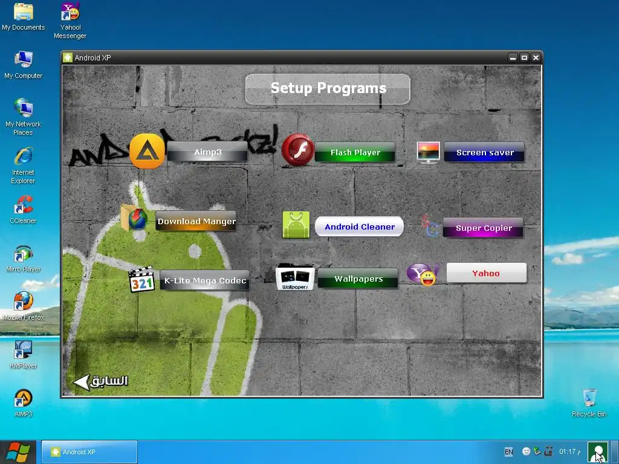Select AIMP3 desktop shortcut
This screenshot has height=464, width=619.
[24, 403]
